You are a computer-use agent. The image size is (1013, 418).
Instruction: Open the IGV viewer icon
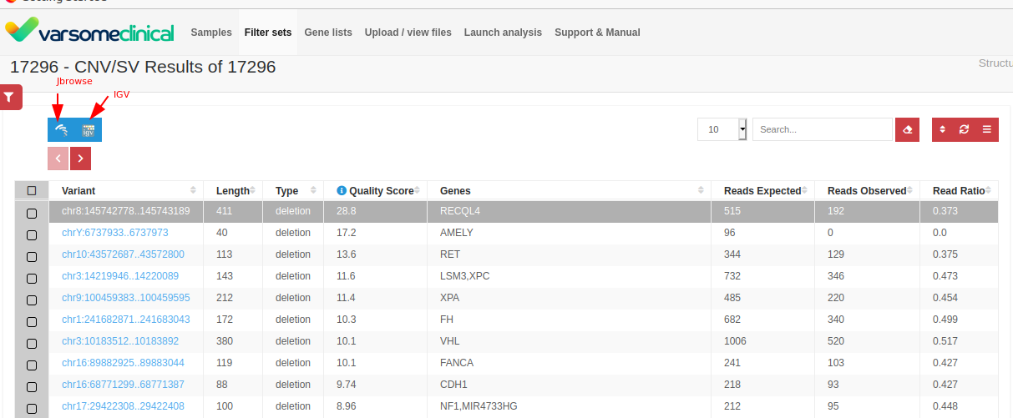pos(89,129)
